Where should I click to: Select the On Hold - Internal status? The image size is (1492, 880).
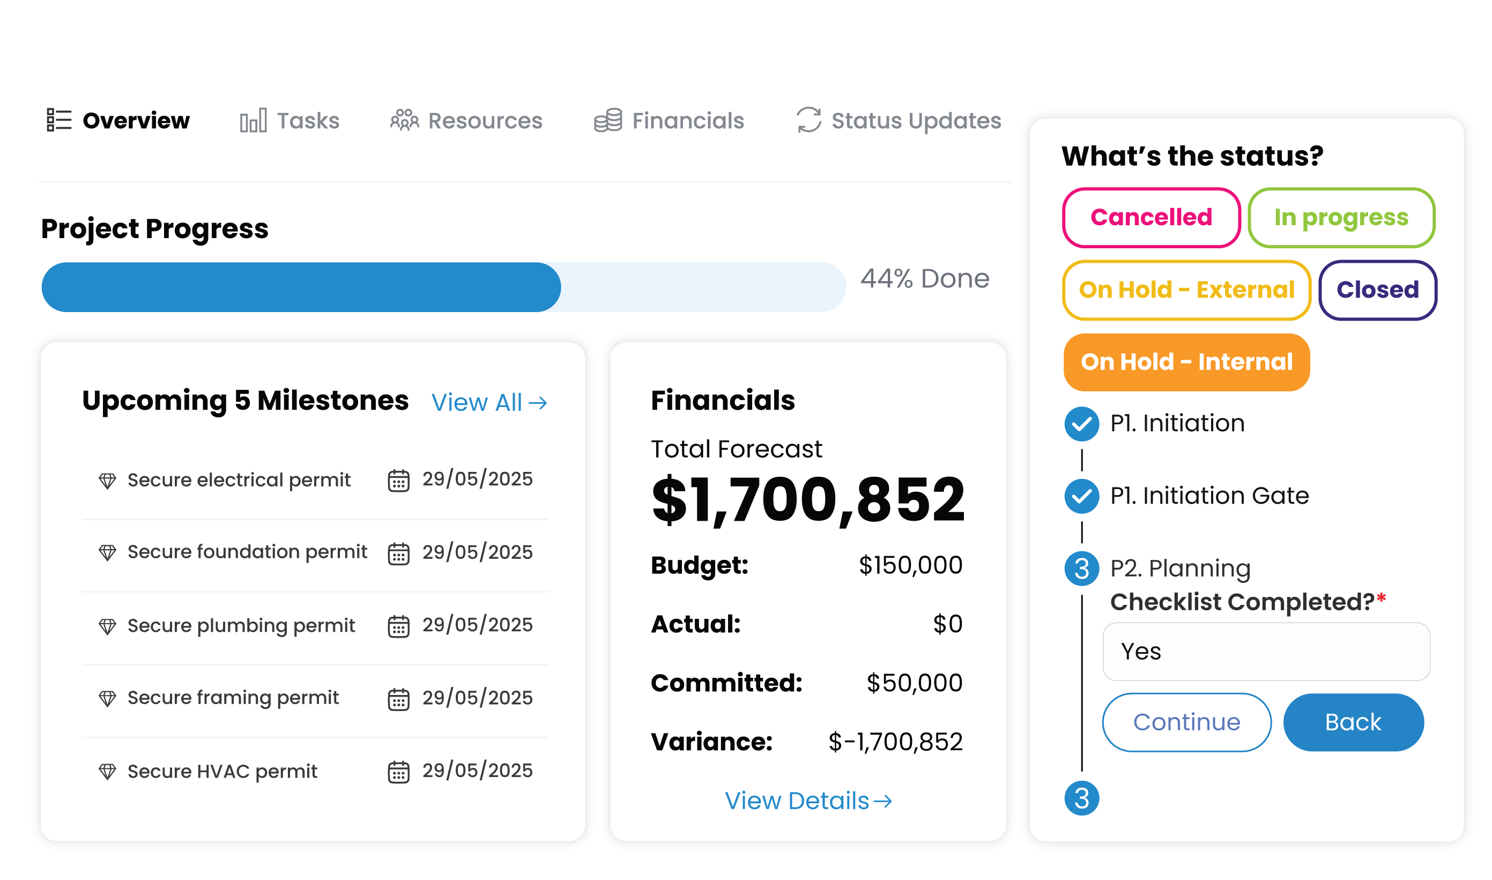(x=1186, y=362)
